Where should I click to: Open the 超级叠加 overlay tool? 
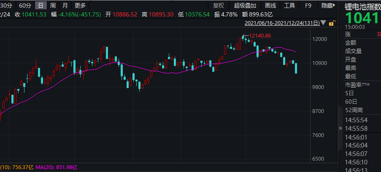(245, 5)
